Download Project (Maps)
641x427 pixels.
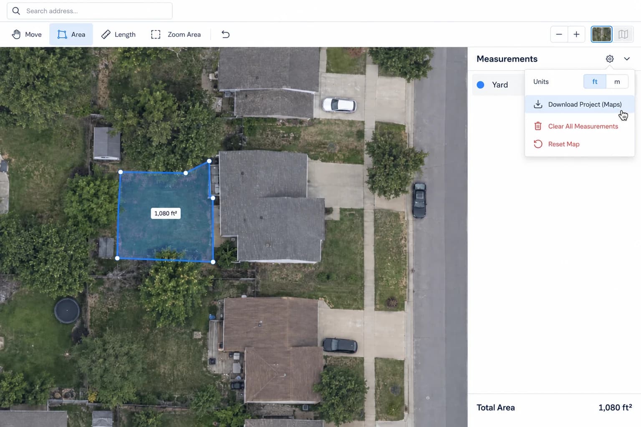[580, 104]
